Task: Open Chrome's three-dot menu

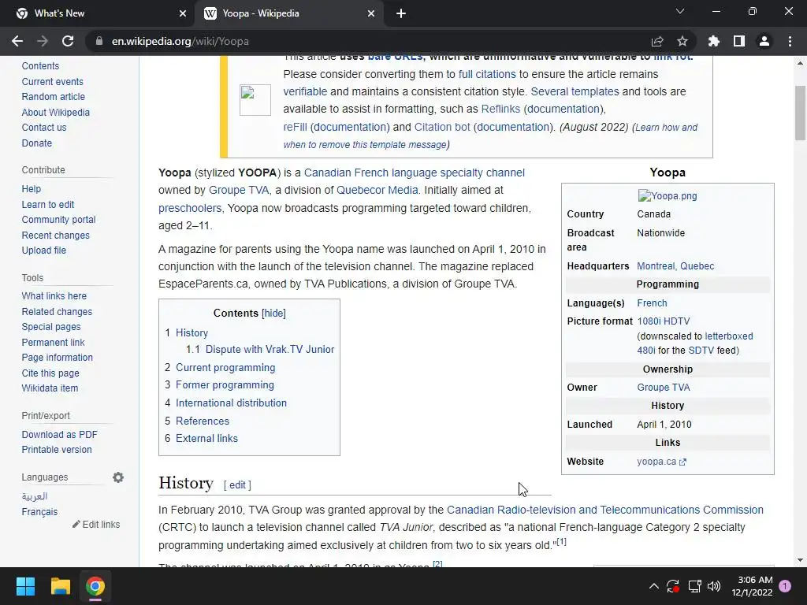Action: (x=790, y=41)
